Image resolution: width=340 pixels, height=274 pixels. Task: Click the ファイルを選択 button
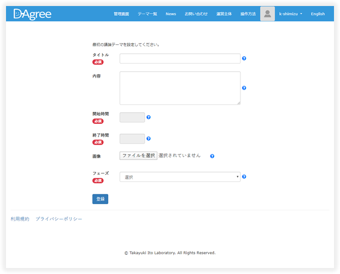(x=138, y=156)
